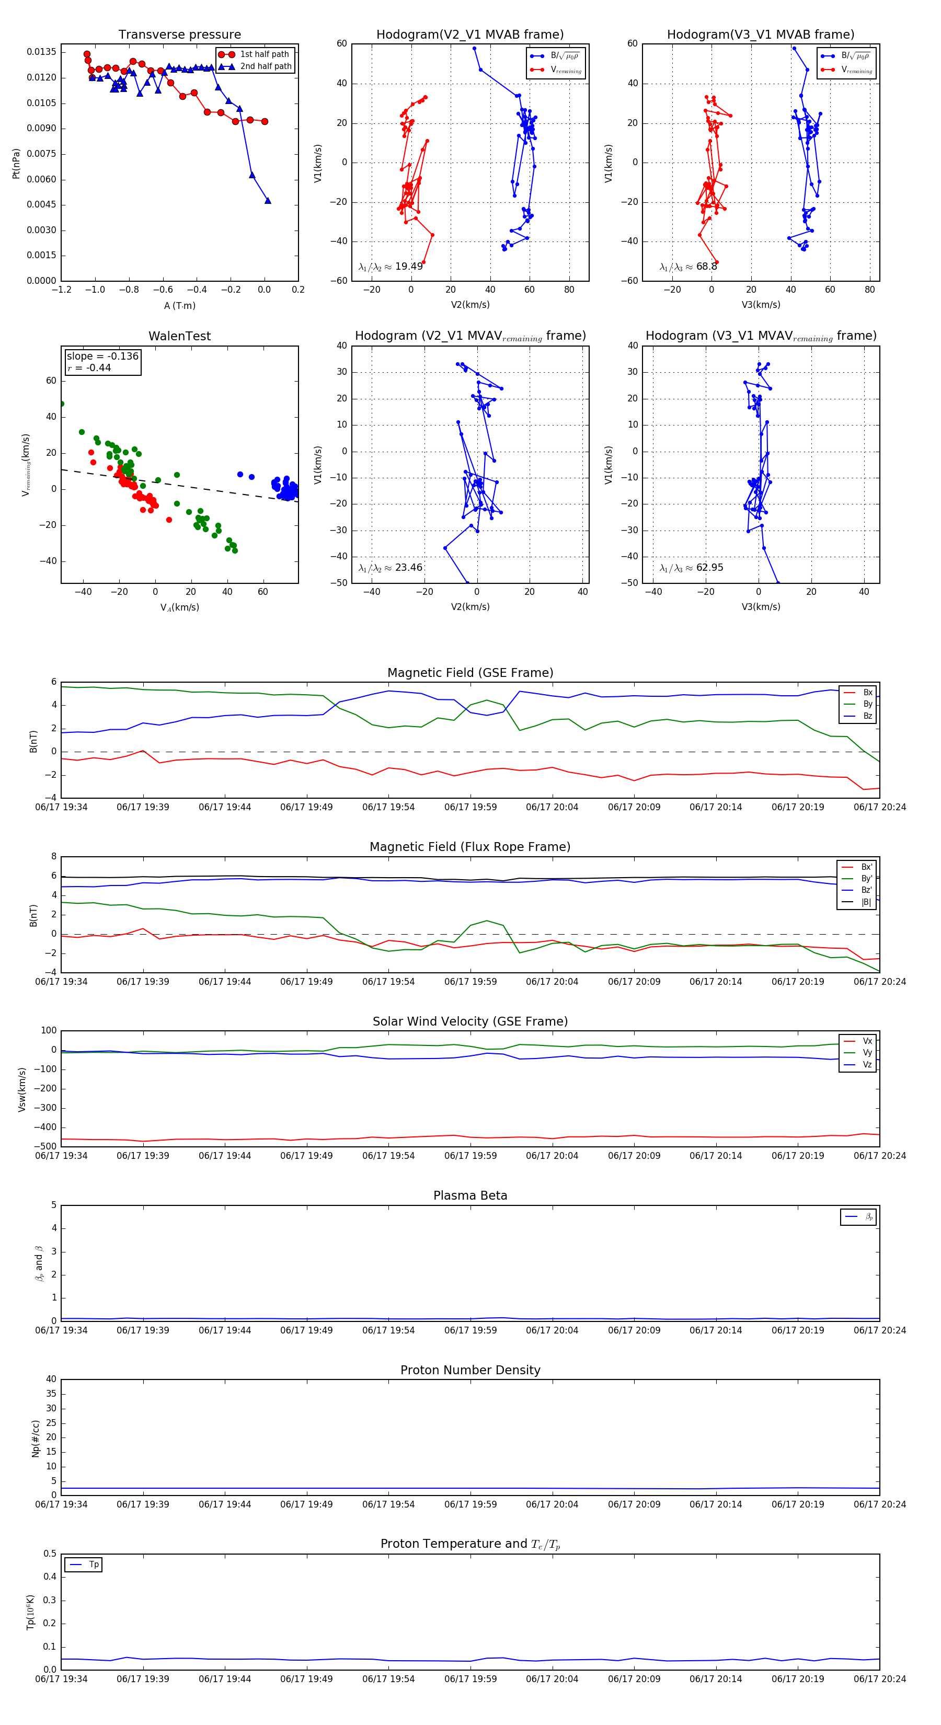Click the "Vsw(km/s)" y-axis label
Viewport: 941px width, 1725px height.
22,1089
